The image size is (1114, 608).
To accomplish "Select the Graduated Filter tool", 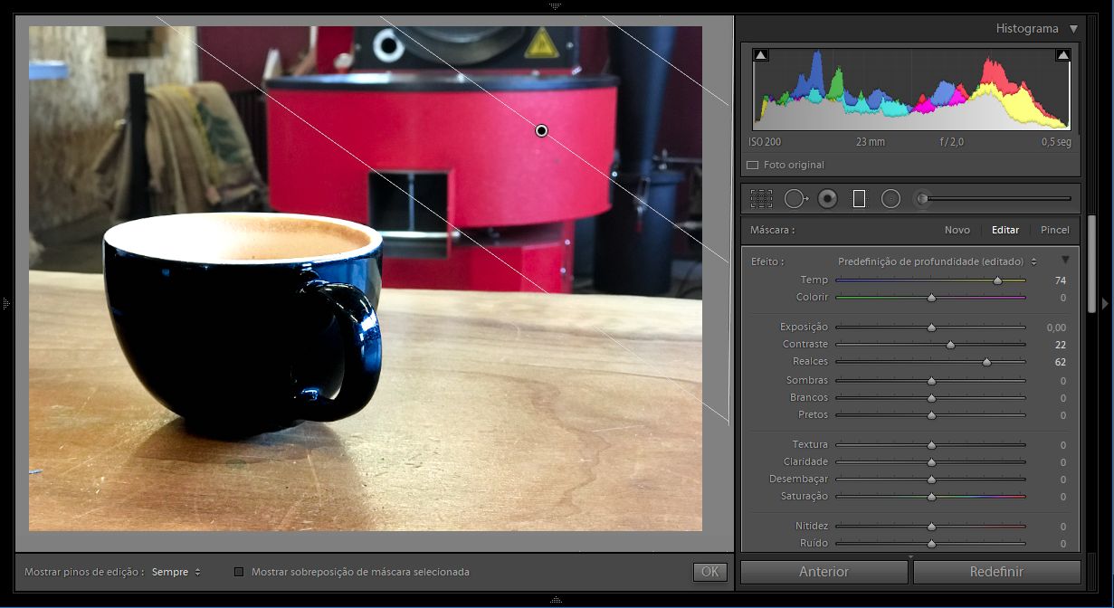I will (860, 198).
